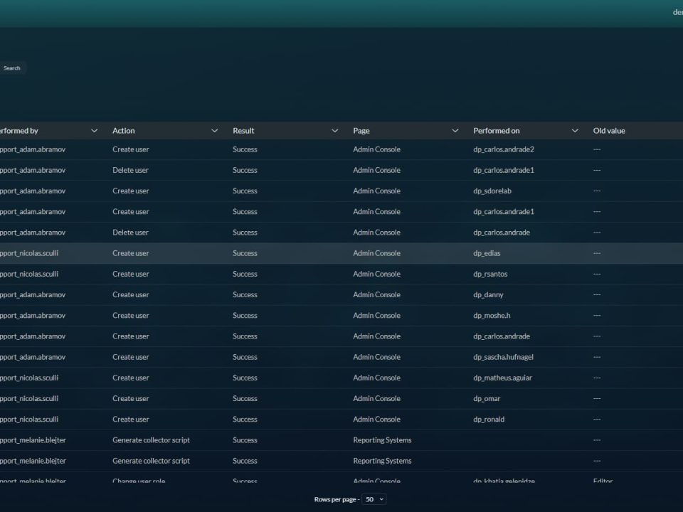Viewport: 683px width, 512px height.
Task: Click the dp_matheus.aguiar entry
Action: click(x=502, y=378)
